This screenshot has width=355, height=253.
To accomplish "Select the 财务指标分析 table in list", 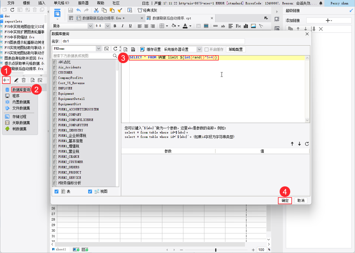I will click(x=69, y=183).
